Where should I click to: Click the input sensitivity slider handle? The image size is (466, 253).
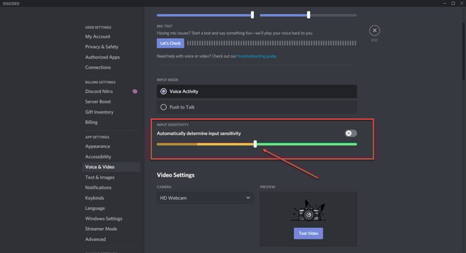click(x=255, y=144)
